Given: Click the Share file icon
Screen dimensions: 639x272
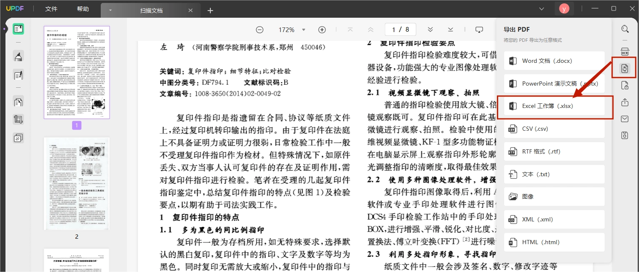Looking at the screenshot, I should 625,102.
